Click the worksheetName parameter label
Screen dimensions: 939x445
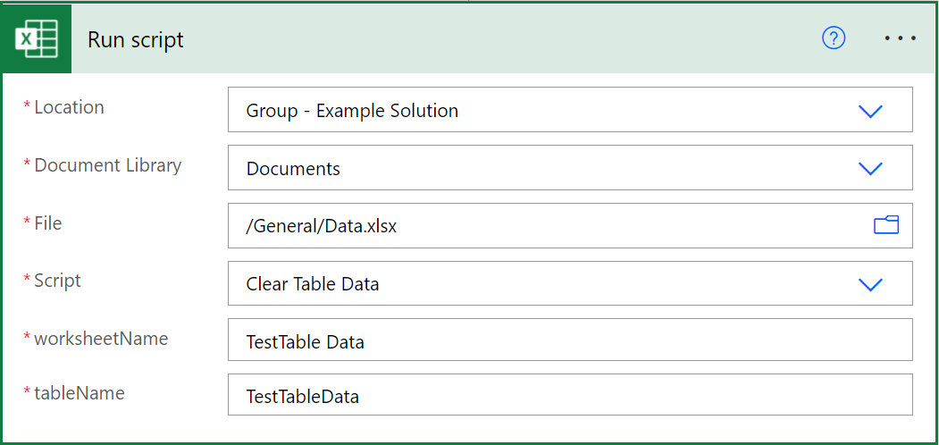pyautogui.click(x=101, y=338)
